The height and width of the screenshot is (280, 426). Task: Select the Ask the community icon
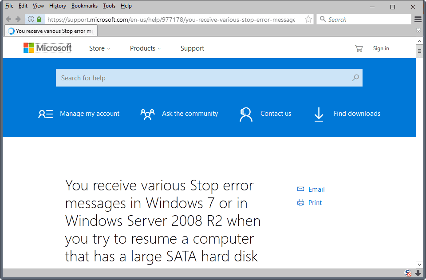147,114
